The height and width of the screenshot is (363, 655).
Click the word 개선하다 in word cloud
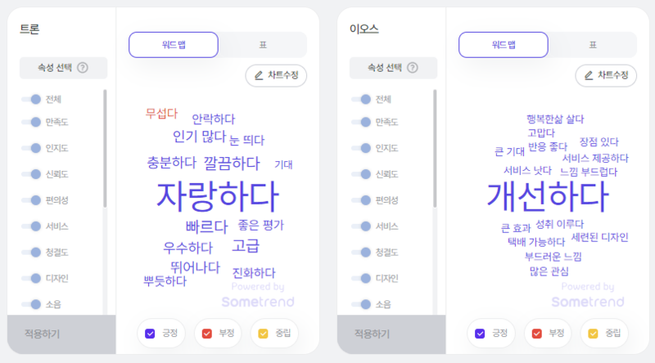(548, 196)
